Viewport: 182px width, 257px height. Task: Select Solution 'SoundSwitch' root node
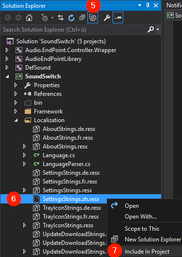pos(61,41)
